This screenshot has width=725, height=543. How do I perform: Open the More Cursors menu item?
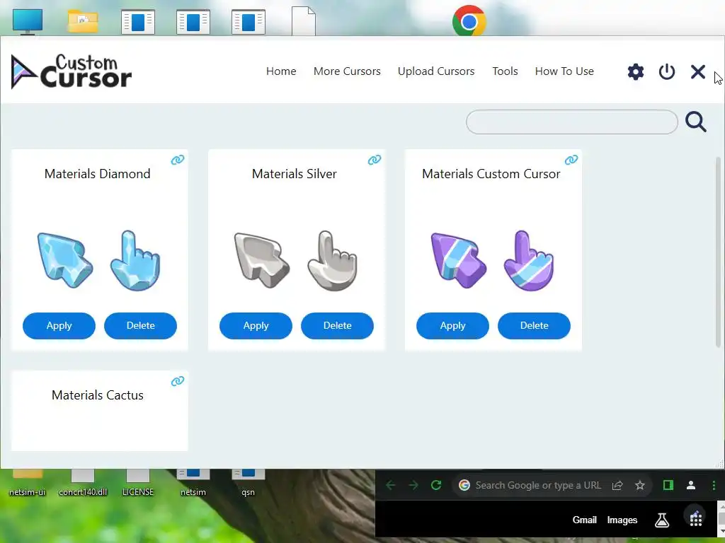pos(347,71)
